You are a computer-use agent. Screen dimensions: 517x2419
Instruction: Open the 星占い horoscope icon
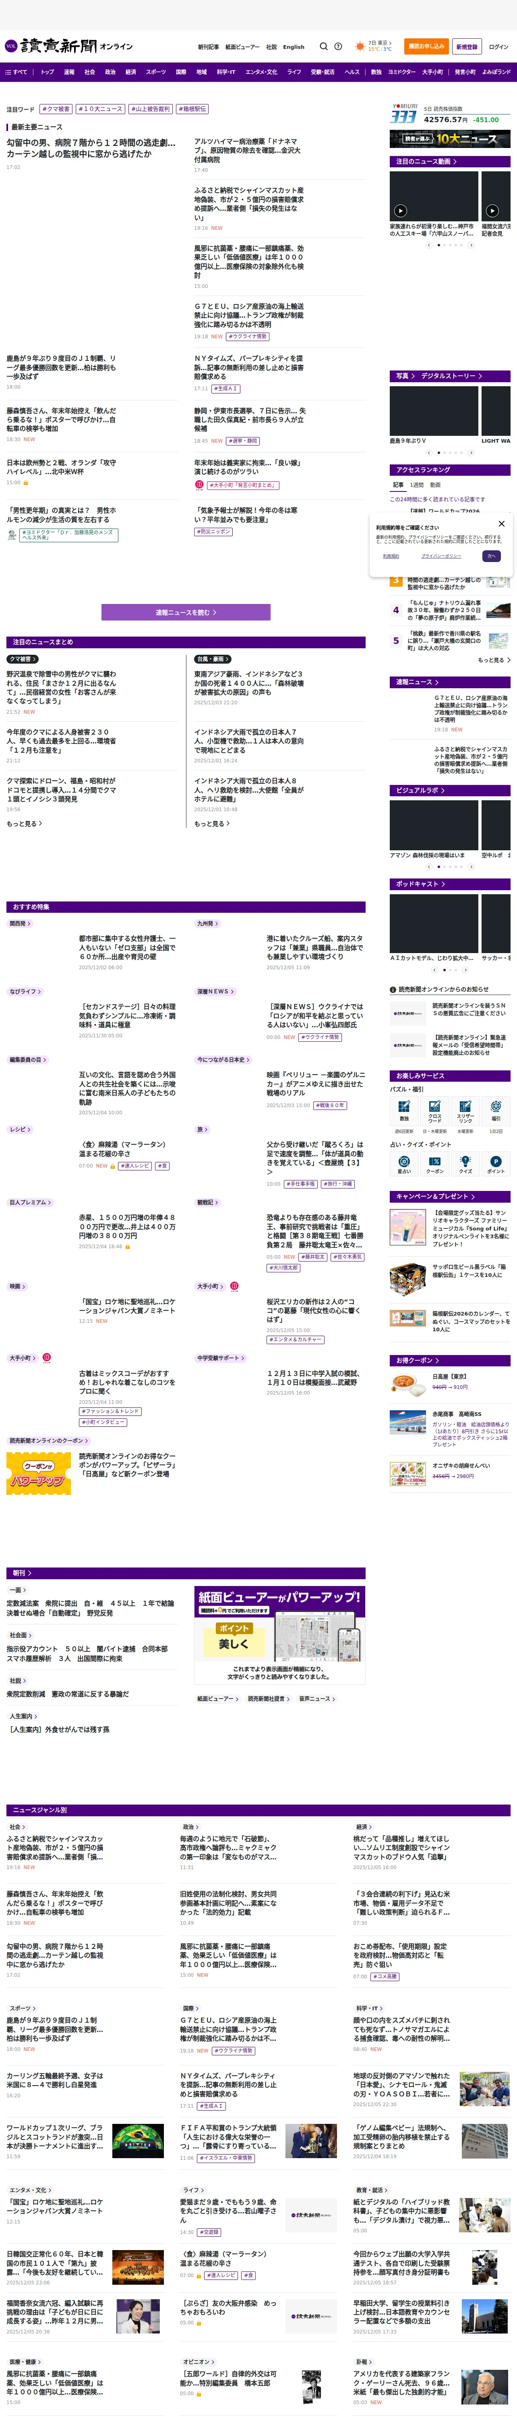(404, 1164)
